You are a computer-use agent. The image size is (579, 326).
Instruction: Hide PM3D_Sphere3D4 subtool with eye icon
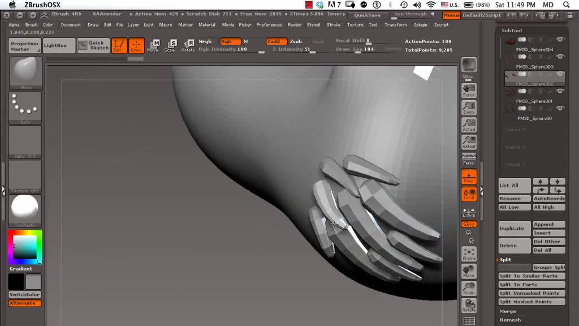pyautogui.click(x=560, y=40)
